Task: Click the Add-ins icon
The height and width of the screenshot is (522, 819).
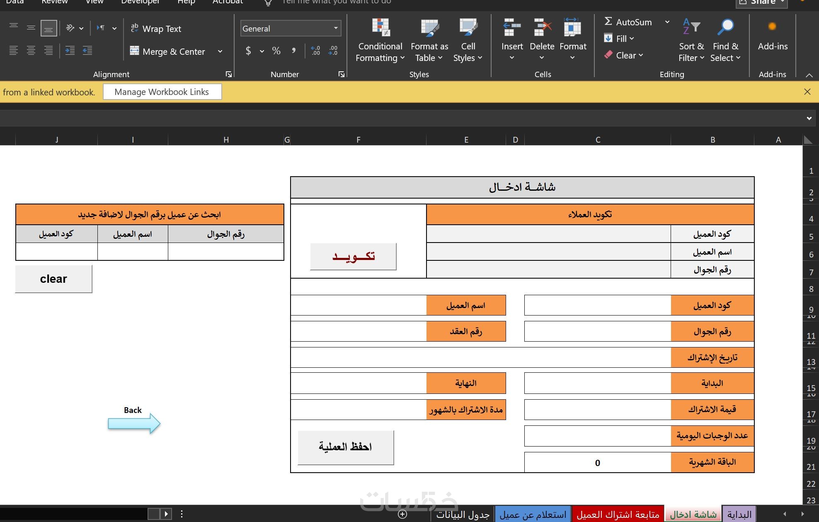Action: click(x=772, y=27)
